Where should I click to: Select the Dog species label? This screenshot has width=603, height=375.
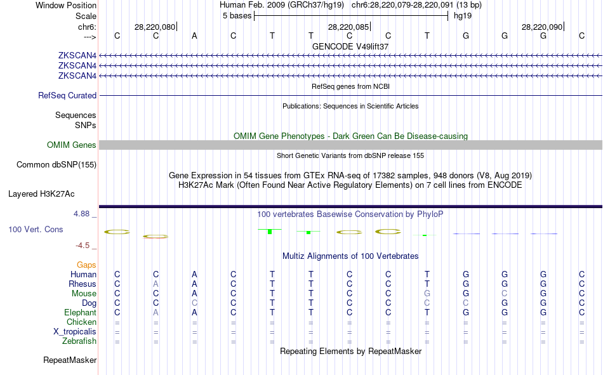coord(89,303)
